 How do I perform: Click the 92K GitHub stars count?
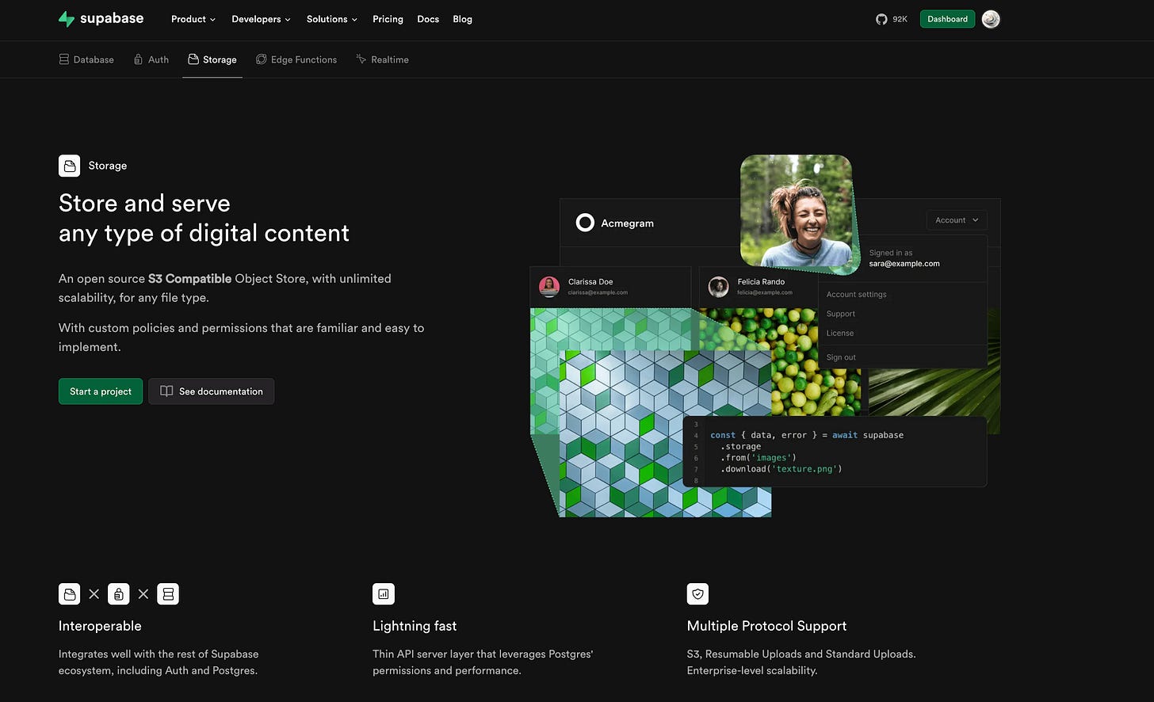coord(900,19)
